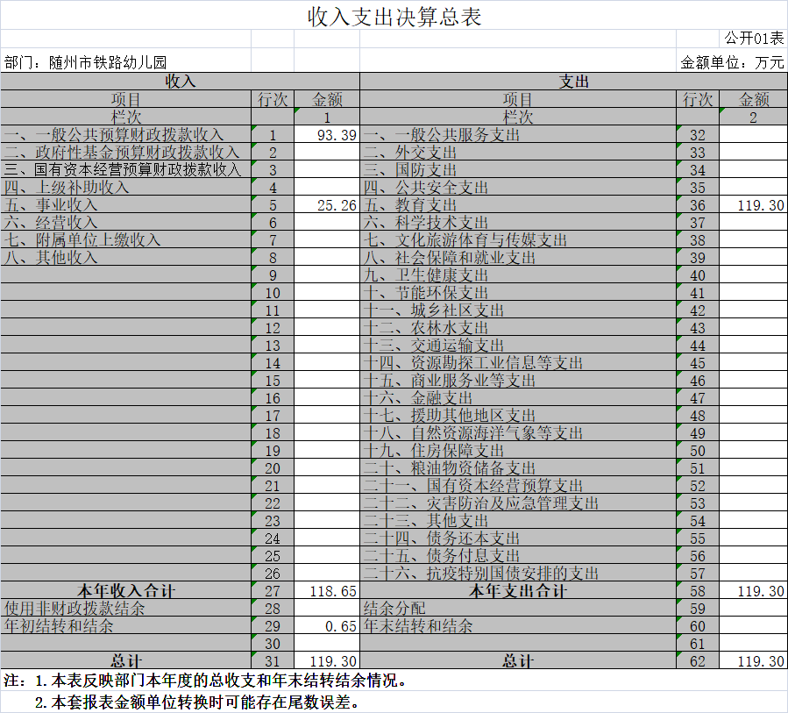Select the 119.30 value in row 36

753,205
